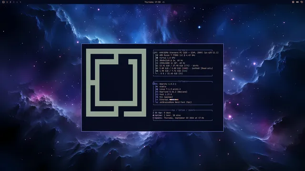
Task: Click the Omarchy ASCII logo in the terminal
Action: point(116,83)
